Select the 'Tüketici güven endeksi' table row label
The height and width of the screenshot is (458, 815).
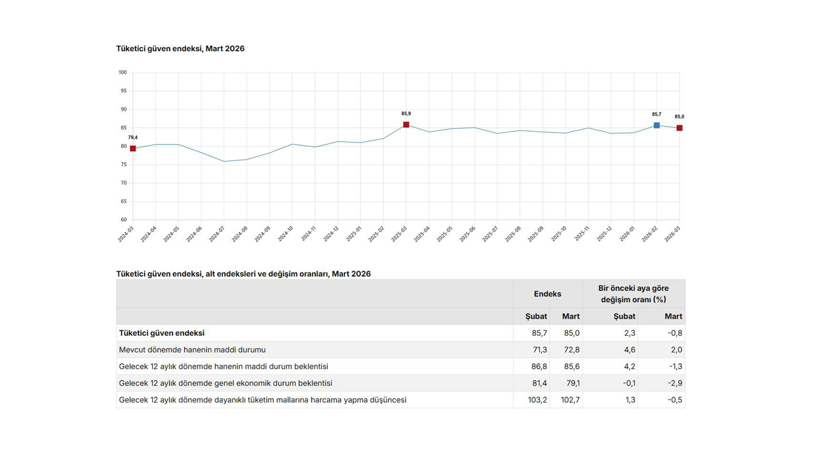click(162, 333)
